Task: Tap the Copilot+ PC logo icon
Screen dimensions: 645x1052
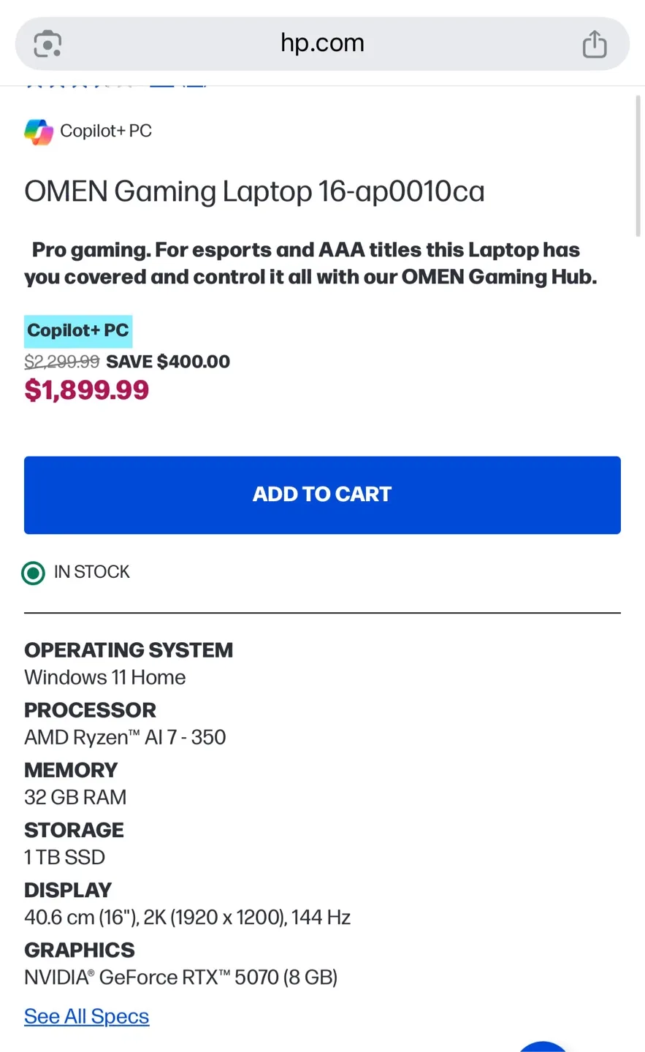Action: [38, 131]
